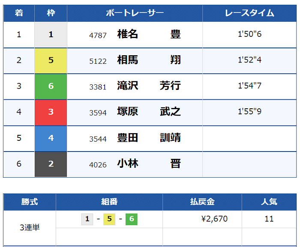Click the yellow lane 5 badge
The width and height of the screenshot is (300, 247).
pyautogui.click(x=51, y=60)
